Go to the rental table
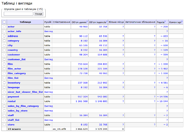 (x=12, y=101)
